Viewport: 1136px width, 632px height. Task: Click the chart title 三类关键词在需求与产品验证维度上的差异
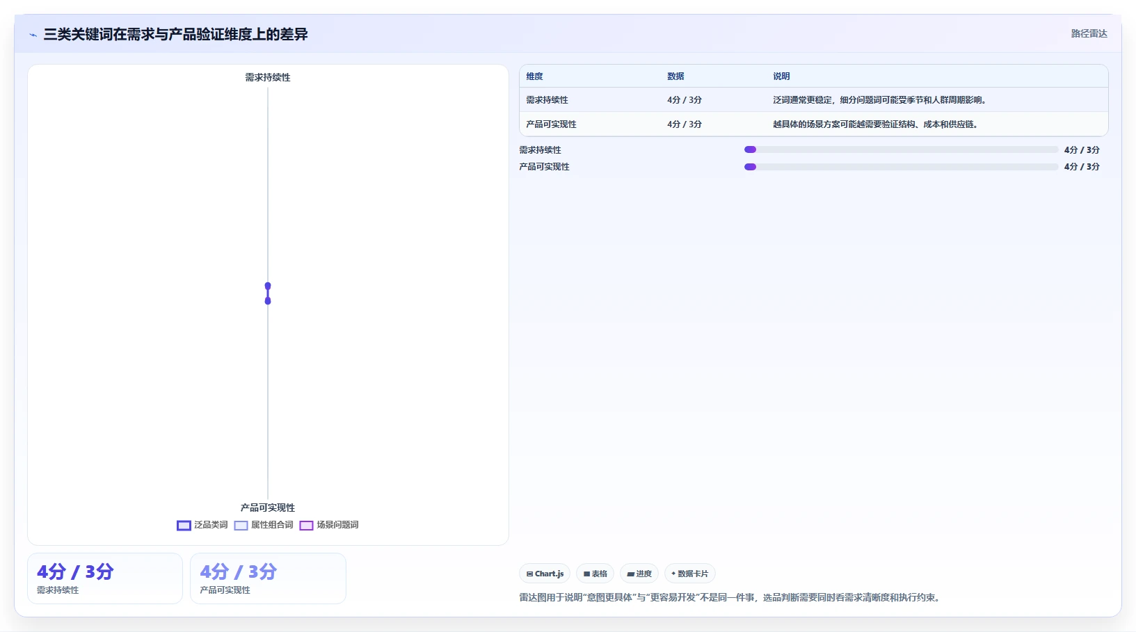(x=175, y=34)
